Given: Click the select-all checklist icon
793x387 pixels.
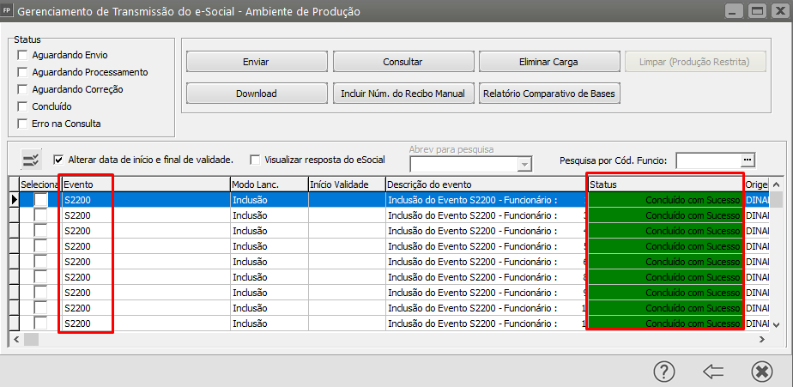Looking at the screenshot, I should click(32, 159).
